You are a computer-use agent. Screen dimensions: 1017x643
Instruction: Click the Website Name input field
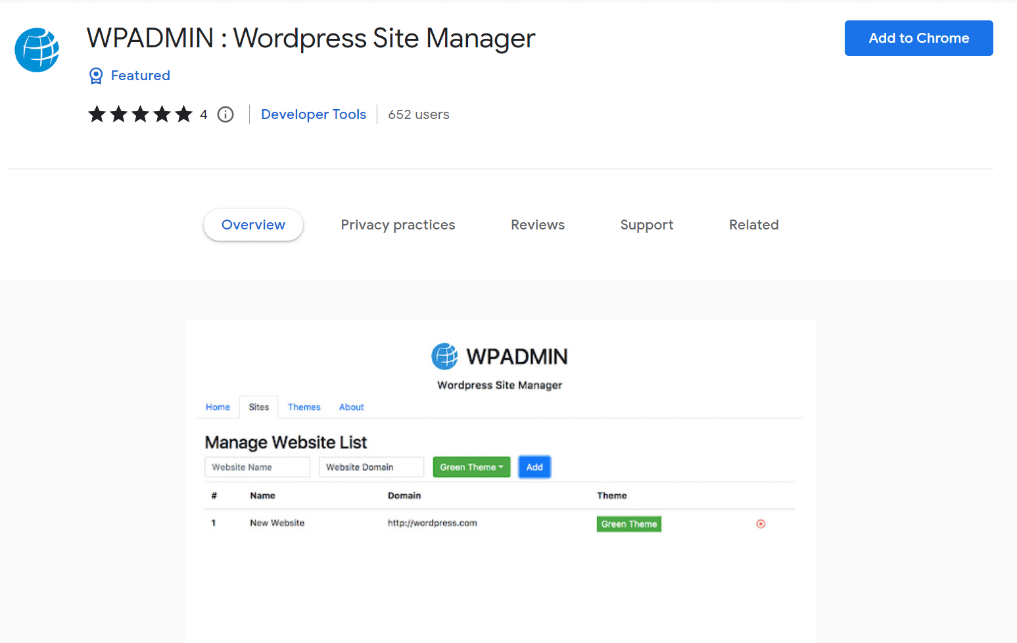(257, 467)
